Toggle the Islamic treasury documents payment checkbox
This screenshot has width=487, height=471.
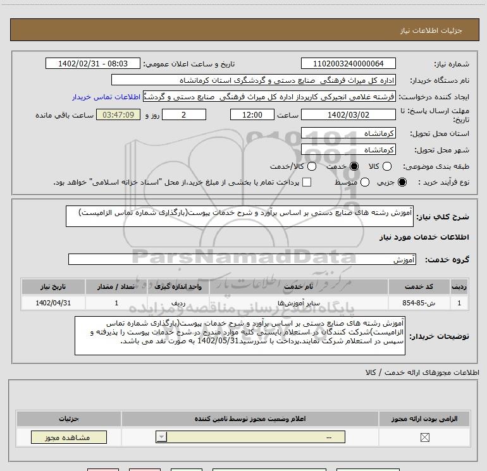307,182
